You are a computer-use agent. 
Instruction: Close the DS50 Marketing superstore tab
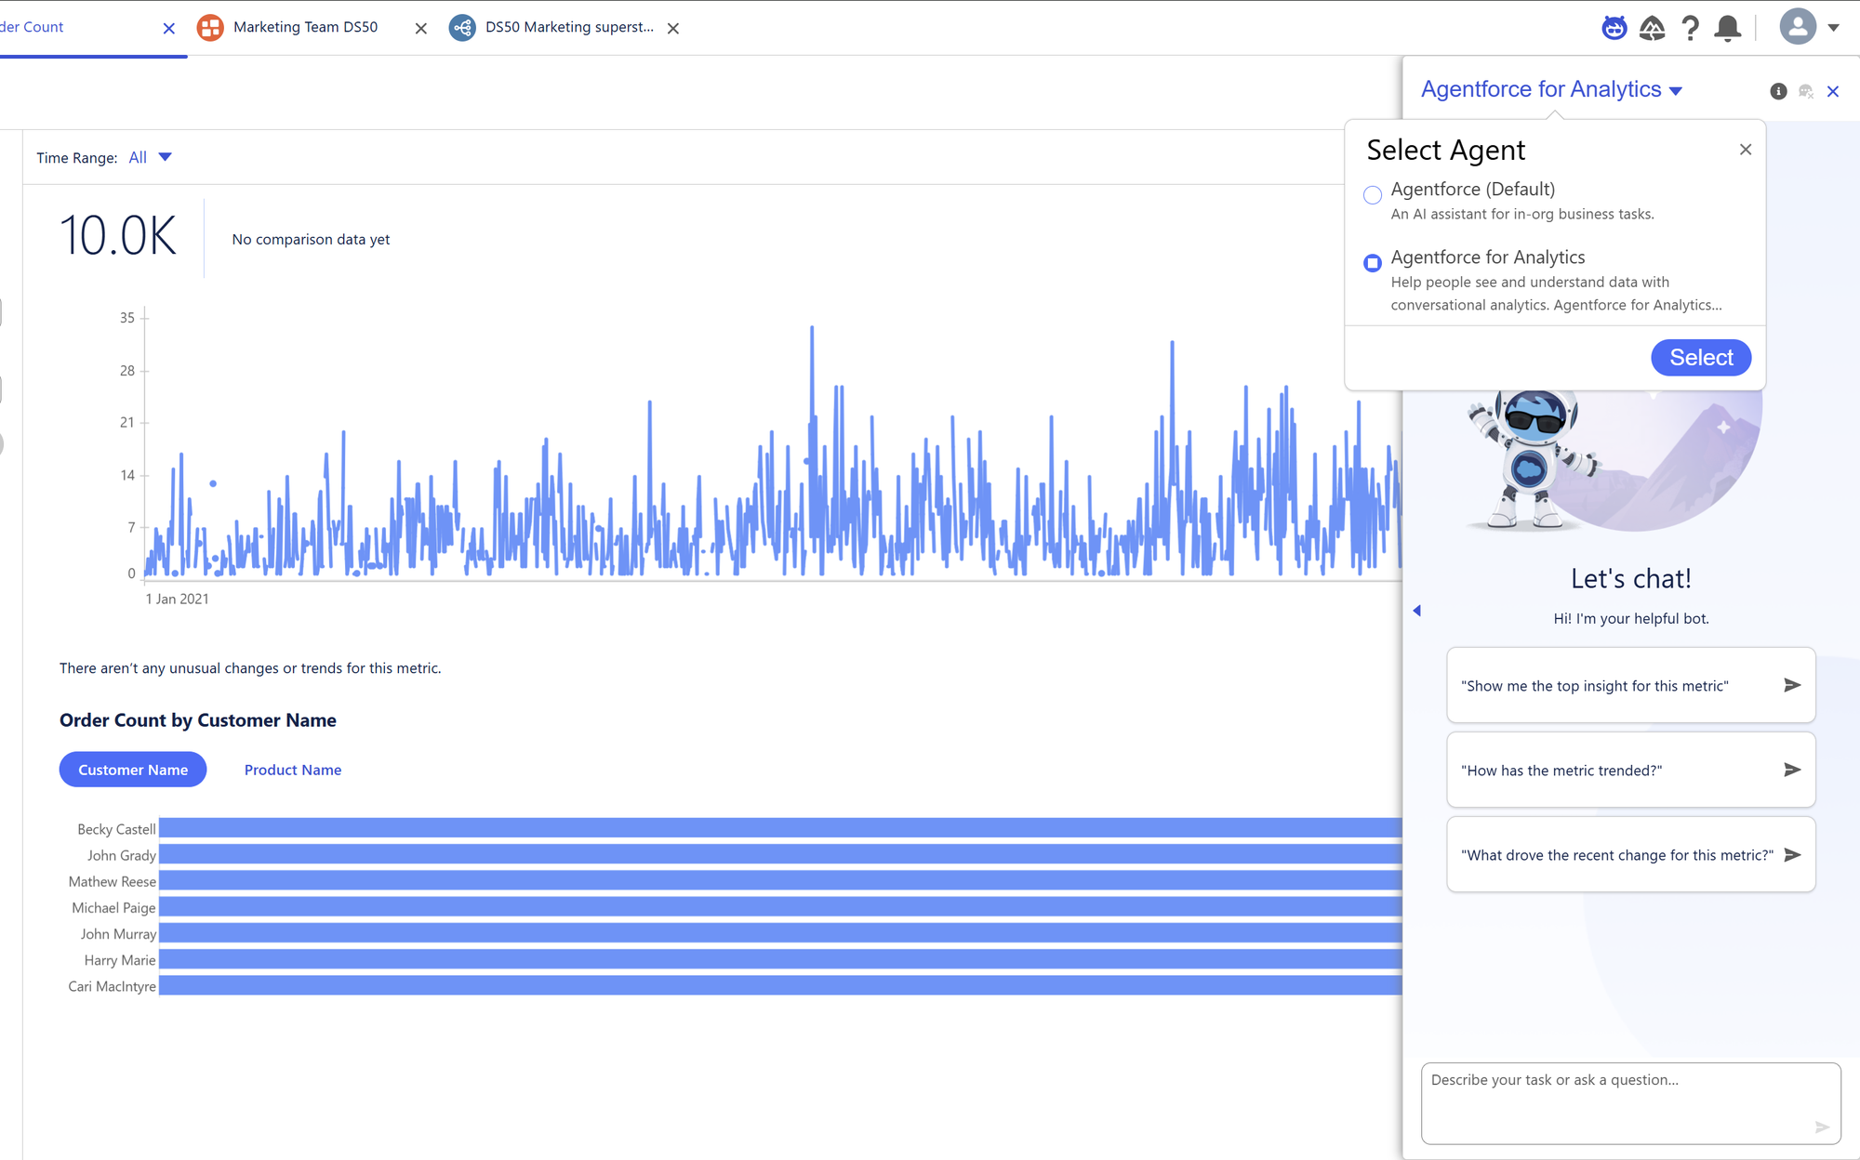tap(673, 29)
